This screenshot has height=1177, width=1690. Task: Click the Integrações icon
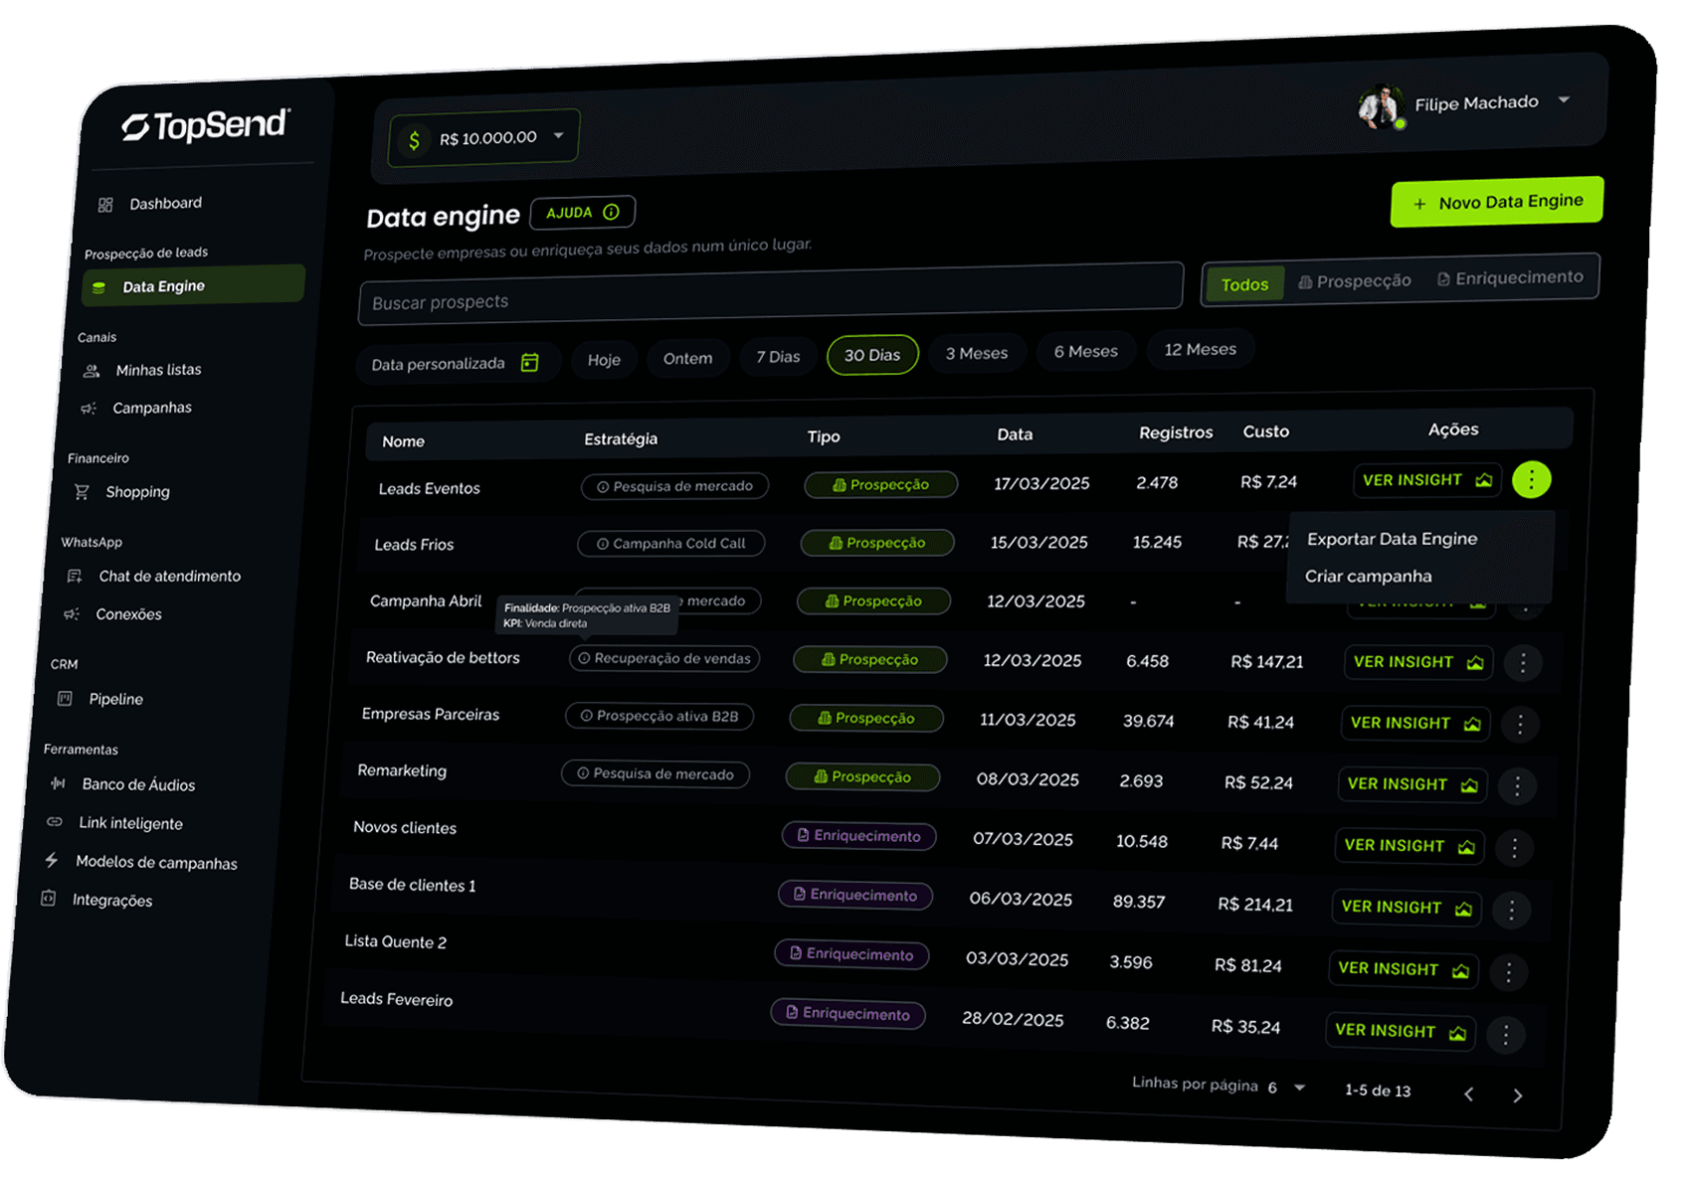click(48, 898)
